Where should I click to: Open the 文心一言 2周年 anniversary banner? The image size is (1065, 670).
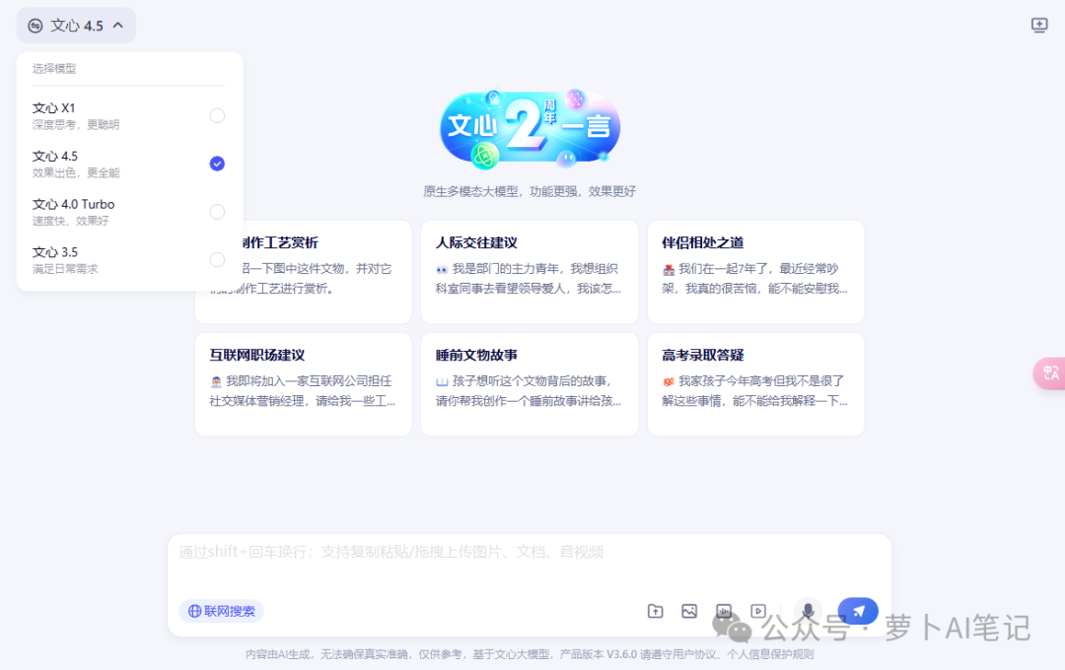530,129
